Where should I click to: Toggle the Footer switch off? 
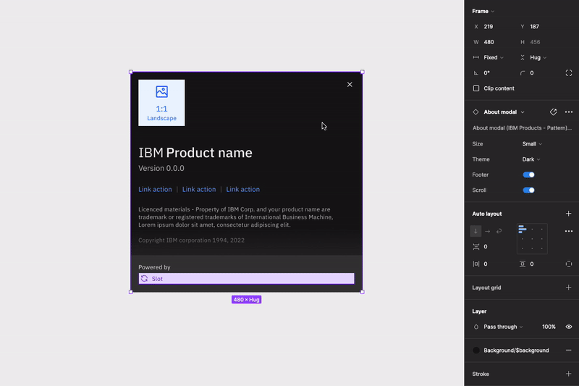click(x=528, y=175)
